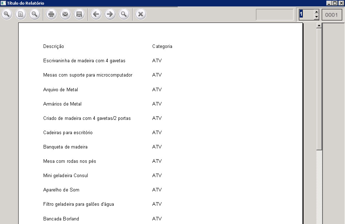Screen dimensions: 345x224
Task: Select 'Mini geladeira Consul' text
Action: 65,176
